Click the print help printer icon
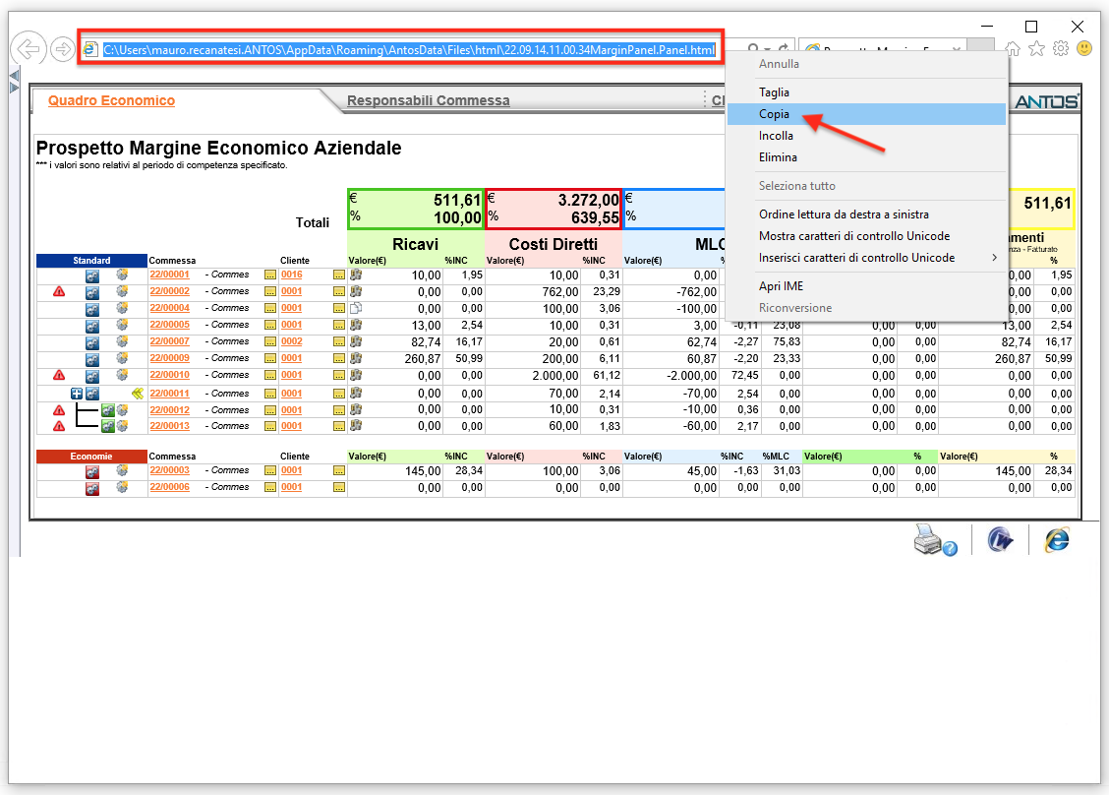 tap(935, 540)
